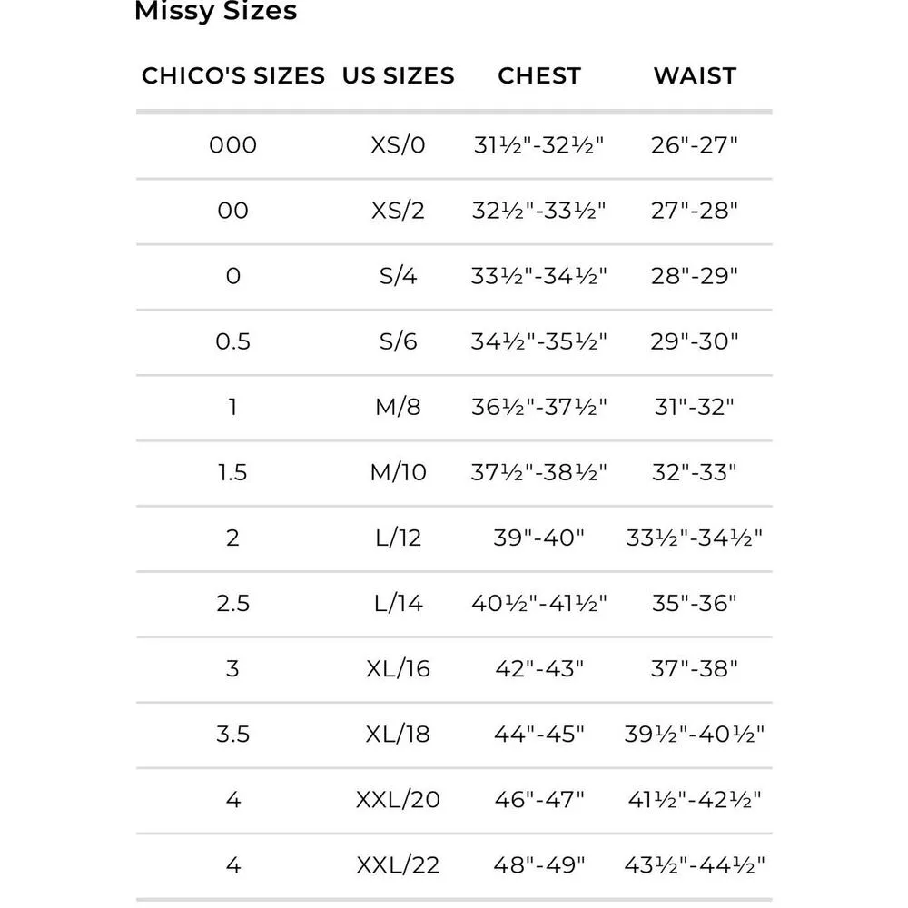Select waist measurement 43½"-44½"

695,864
